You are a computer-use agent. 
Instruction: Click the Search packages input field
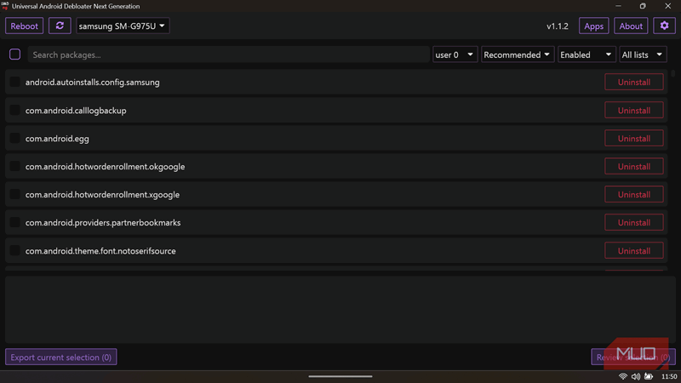pyautogui.click(x=228, y=54)
